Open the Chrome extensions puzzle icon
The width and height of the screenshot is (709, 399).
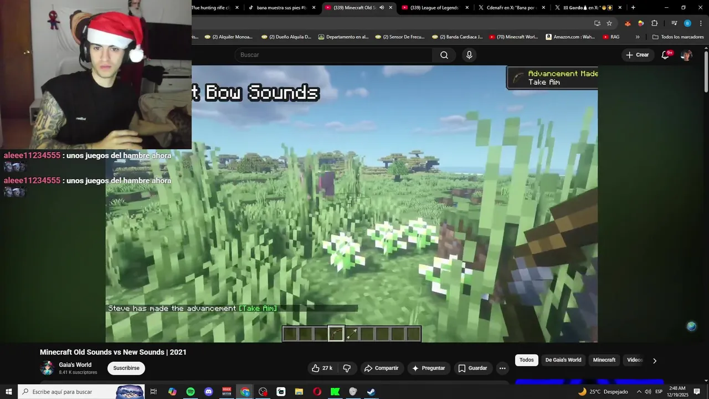pos(655,23)
